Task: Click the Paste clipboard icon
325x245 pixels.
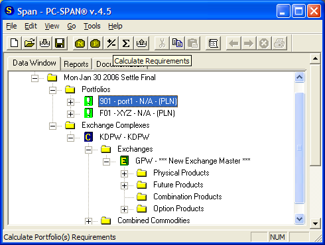Action: [192, 43]
